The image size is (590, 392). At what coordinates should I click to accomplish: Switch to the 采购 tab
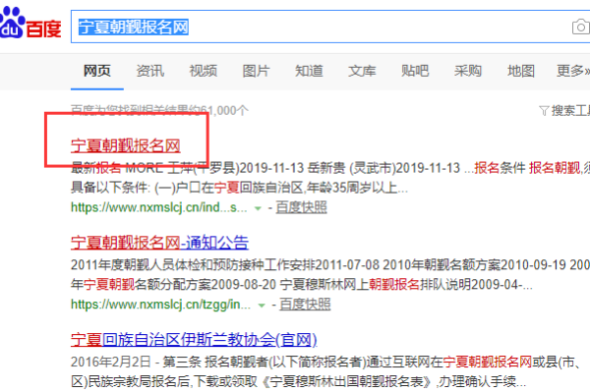pyautogui.click(x=468, y=71)
